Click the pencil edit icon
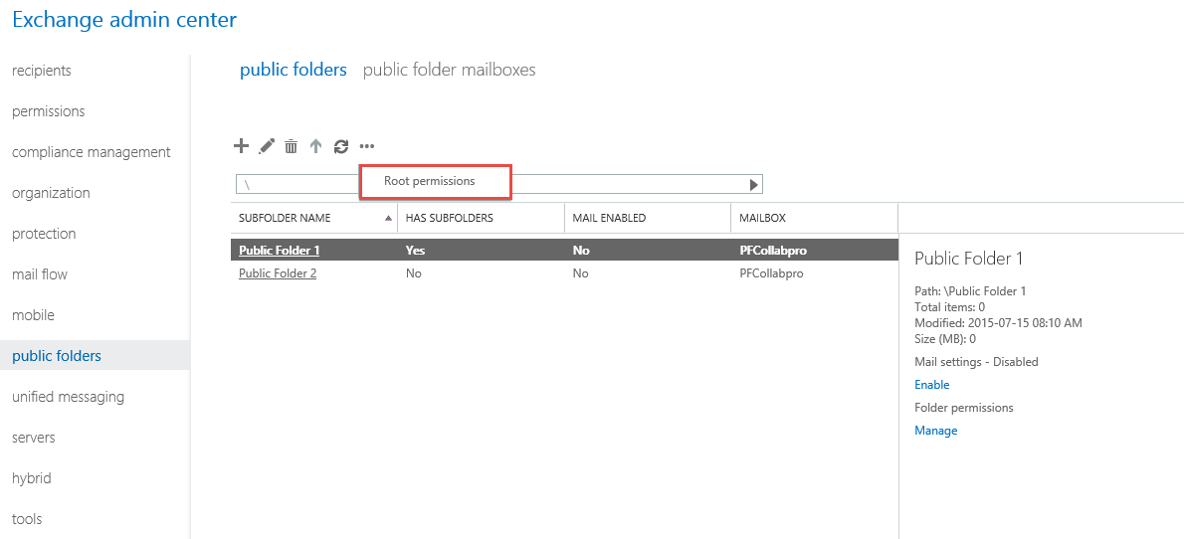The width and height of the screenshot is (1184, 539). click(x=266, y=146)
